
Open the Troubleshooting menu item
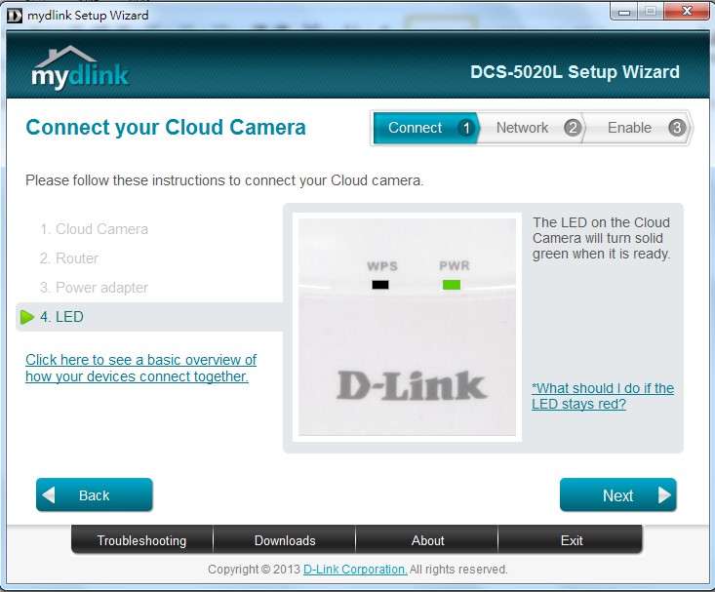point(141,540)
